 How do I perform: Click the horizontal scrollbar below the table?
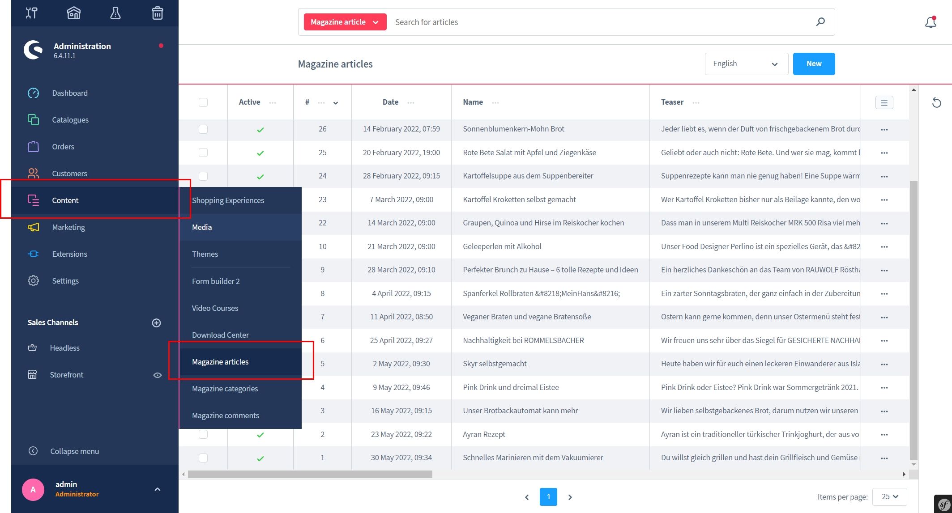[x=310, y=475]
